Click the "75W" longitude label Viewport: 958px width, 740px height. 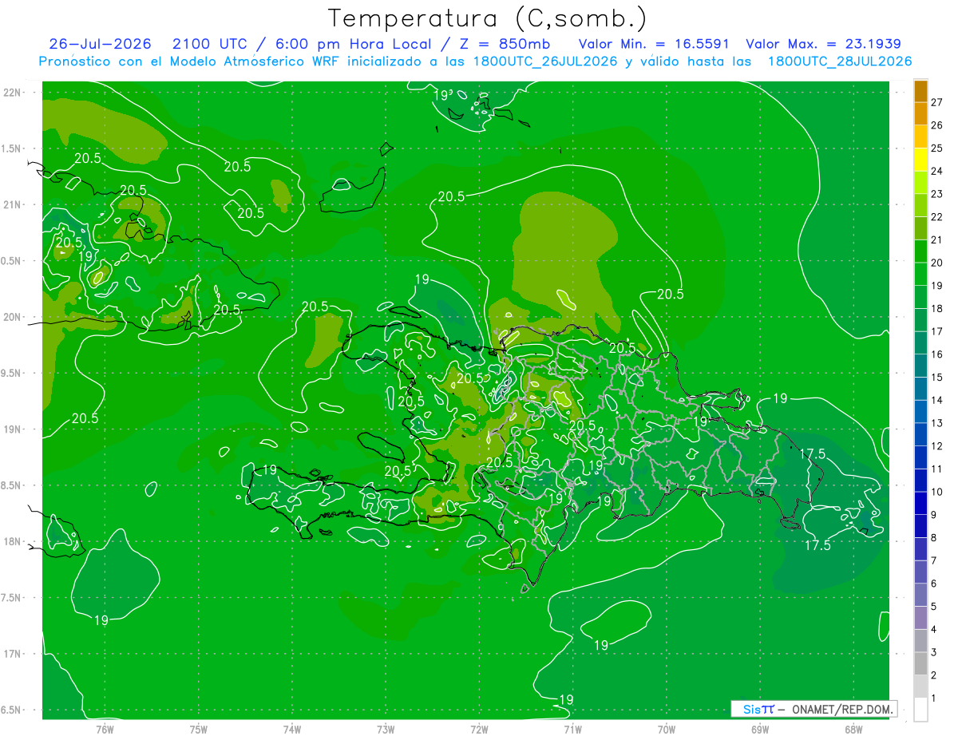pos(199,729)
